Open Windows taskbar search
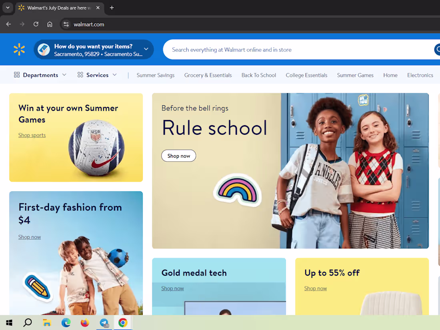 [28, 323]
